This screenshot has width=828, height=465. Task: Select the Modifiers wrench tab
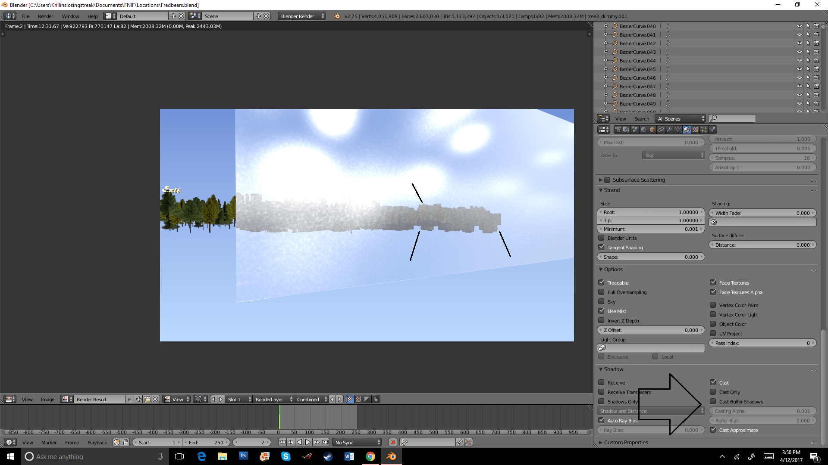[670, 130]
